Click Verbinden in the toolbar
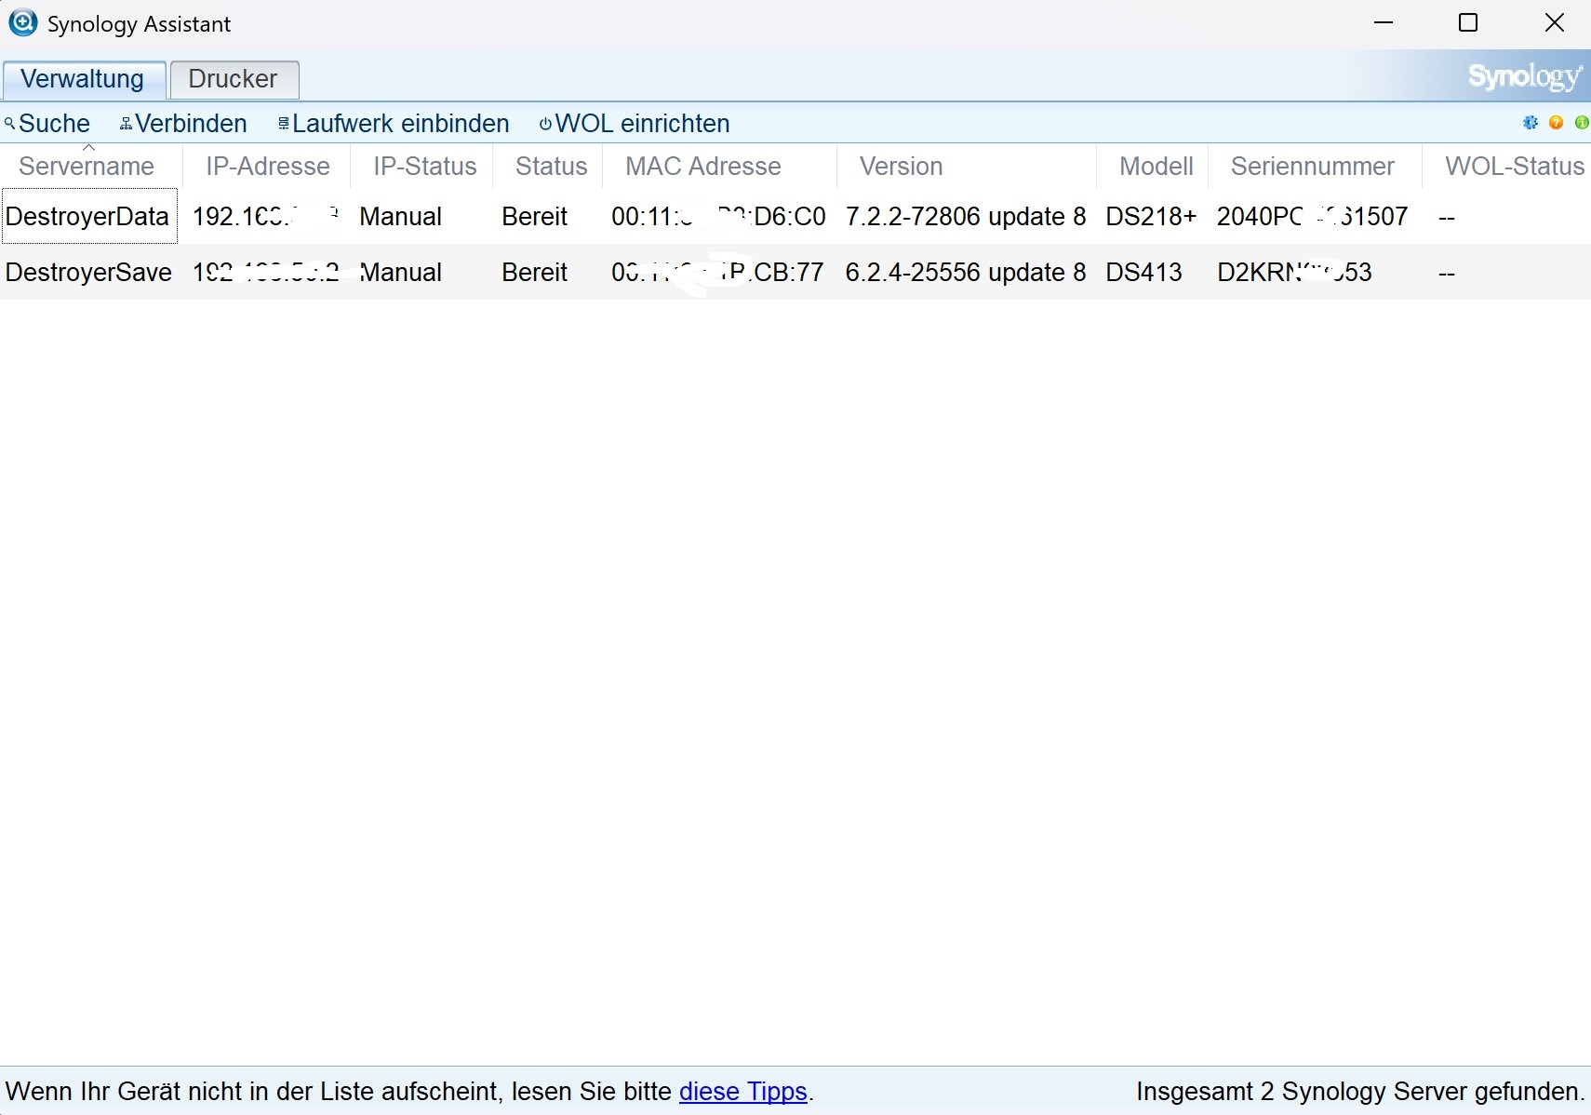 coord(183,124)
